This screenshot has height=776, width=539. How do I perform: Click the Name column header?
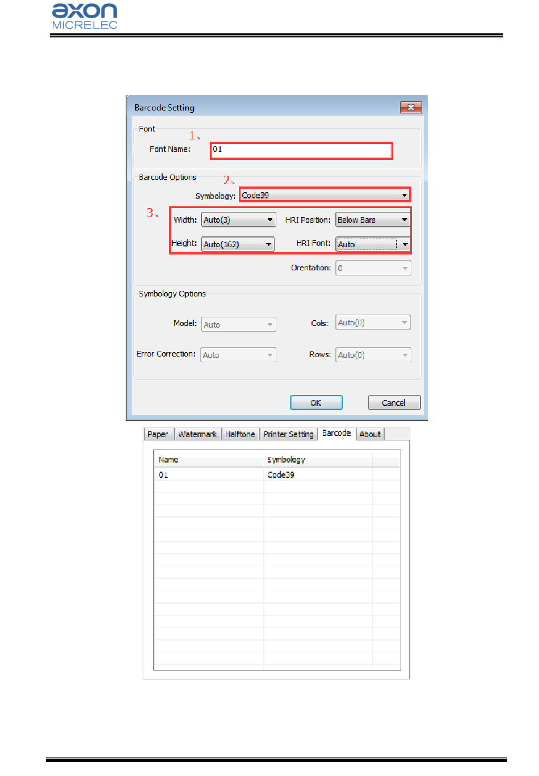pyautogui.click(x=209, y=460)
